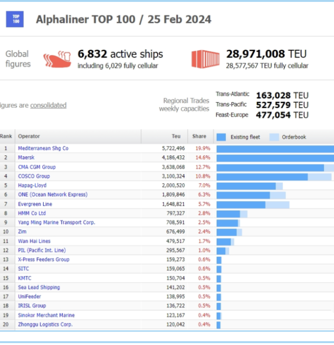This screenshot has height=345, width=334.
Task: Open UniFeeder operator link
Action: [x=29, y=297]
